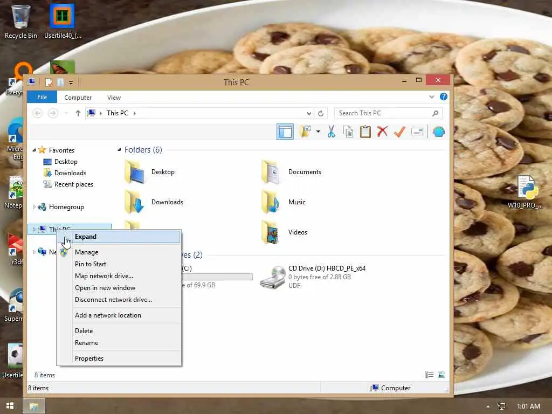Choose Add a network location
Image resolution: width=552 pixels, height=414 pixels.
119,315
